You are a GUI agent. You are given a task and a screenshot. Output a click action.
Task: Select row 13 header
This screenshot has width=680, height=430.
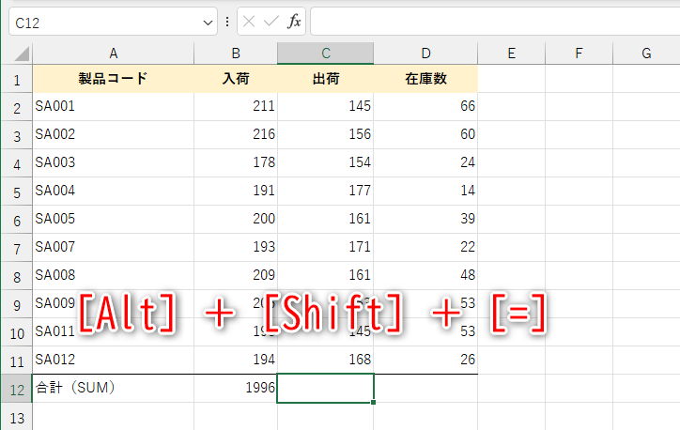tap(17, 417)
